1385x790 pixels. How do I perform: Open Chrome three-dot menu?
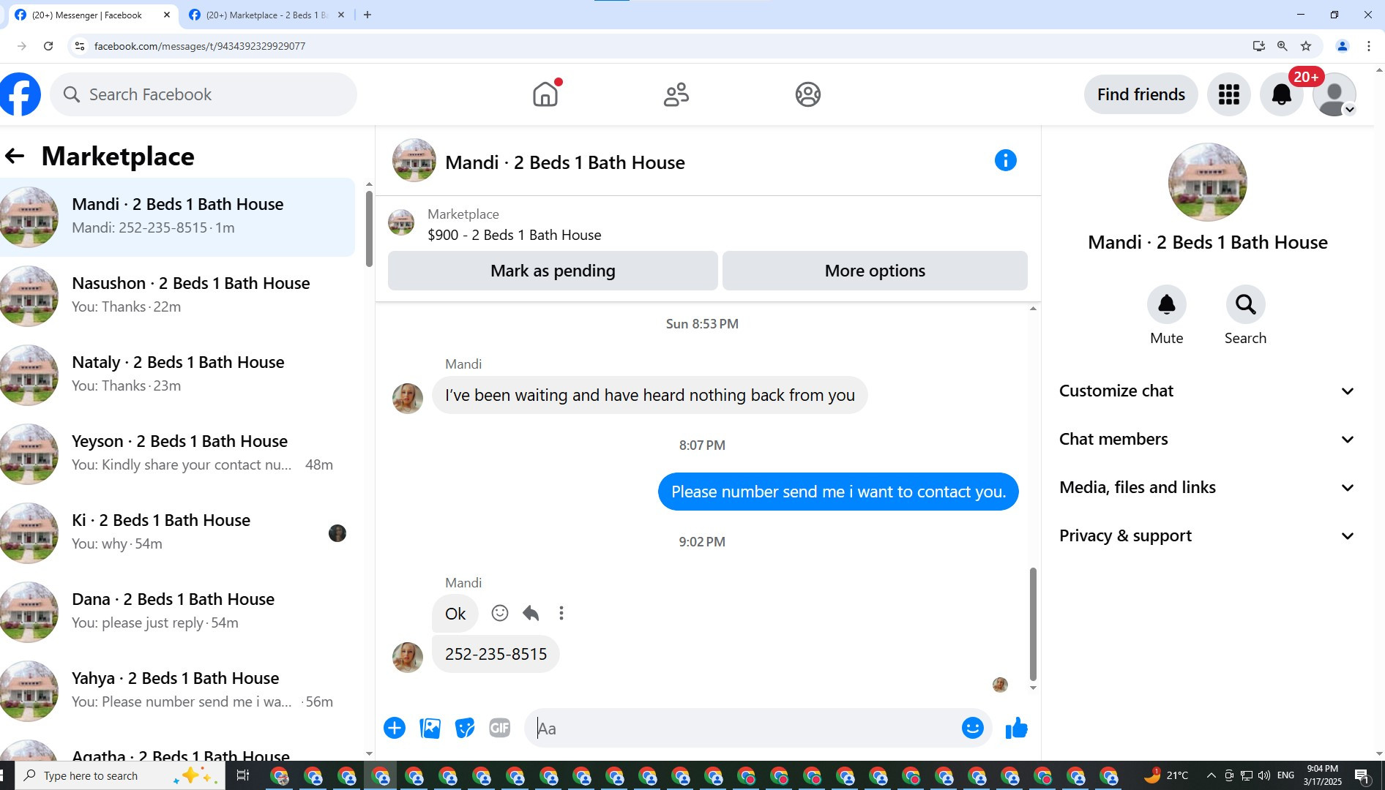click(x=1368, y=46)
